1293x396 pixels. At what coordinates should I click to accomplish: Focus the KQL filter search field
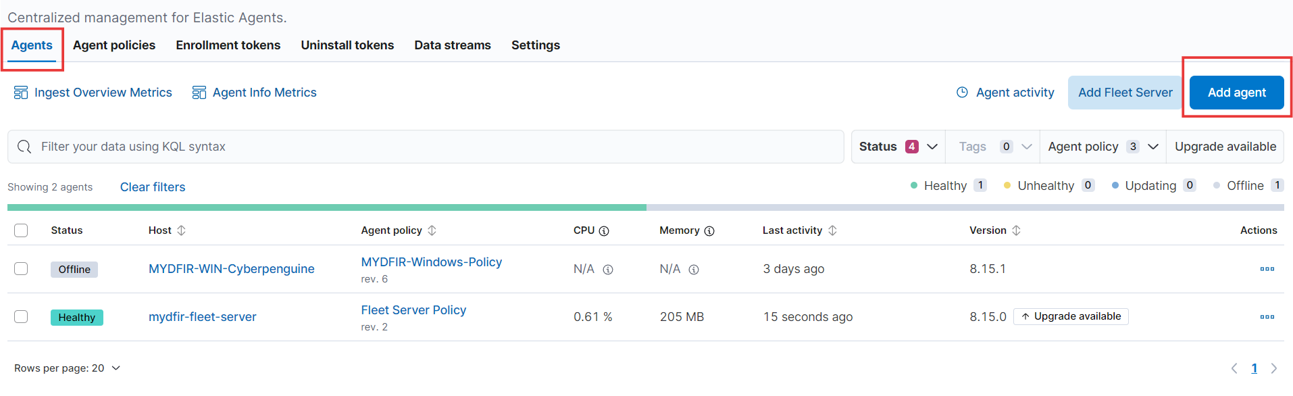point(426,147)
